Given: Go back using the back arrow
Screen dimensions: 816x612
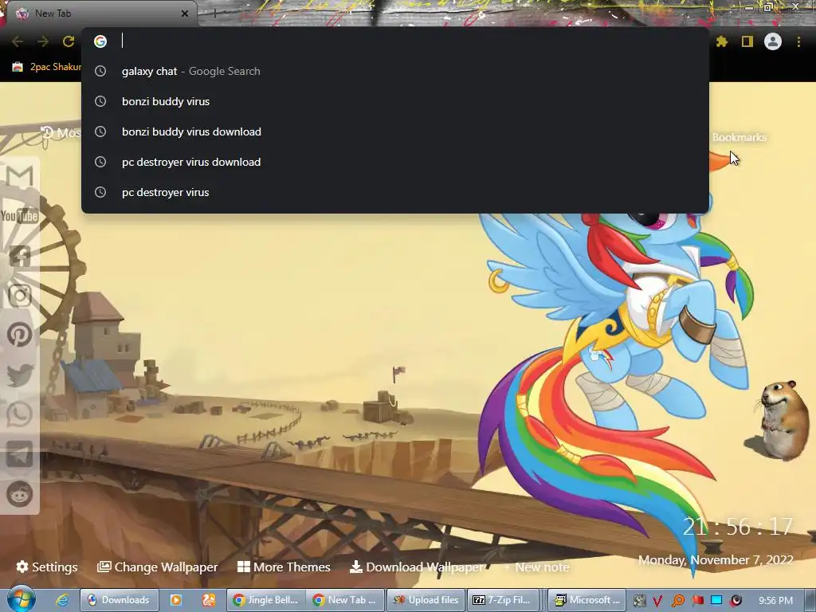Looking at the screenshot, I should [18, 41].
